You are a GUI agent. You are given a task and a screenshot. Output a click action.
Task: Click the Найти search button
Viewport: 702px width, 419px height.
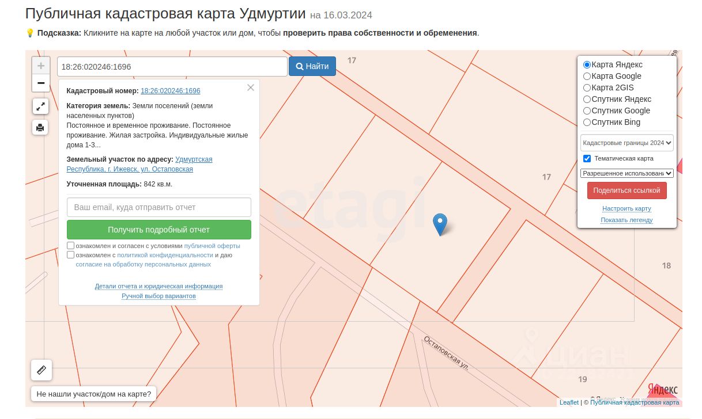[312, 66]
